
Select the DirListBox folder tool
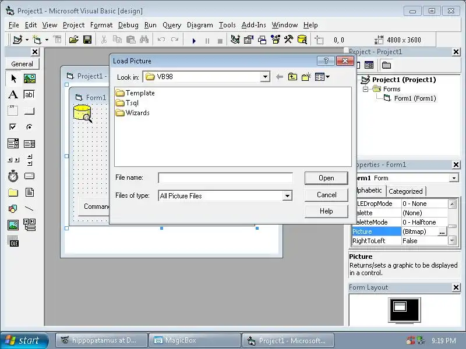pyautogui.click(x=13, y=193)
